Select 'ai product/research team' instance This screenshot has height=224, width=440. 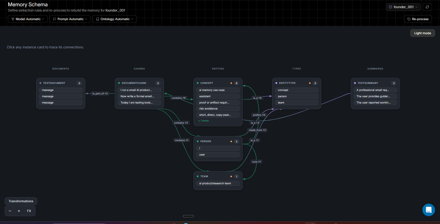click(218, 183)
